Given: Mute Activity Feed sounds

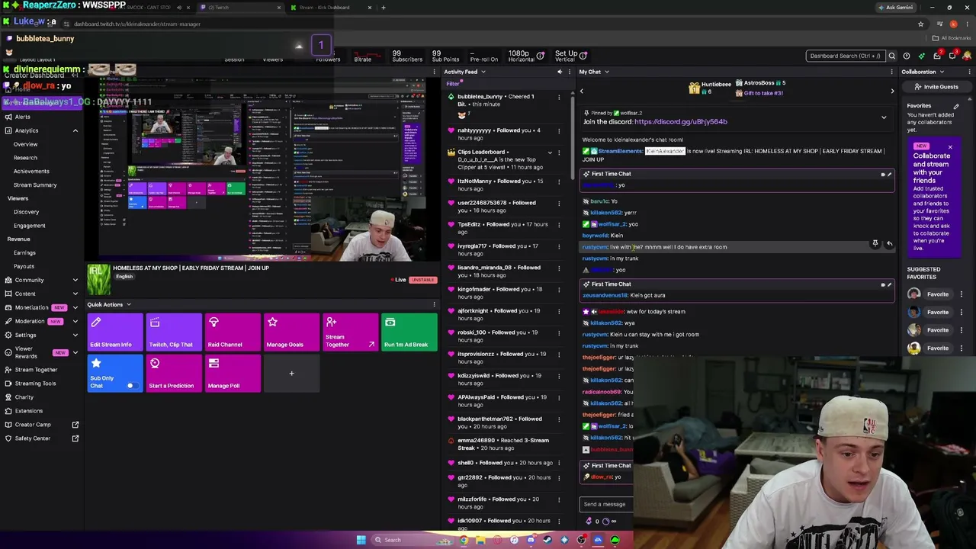Looking at the screenshot, I should coord(560,72).
